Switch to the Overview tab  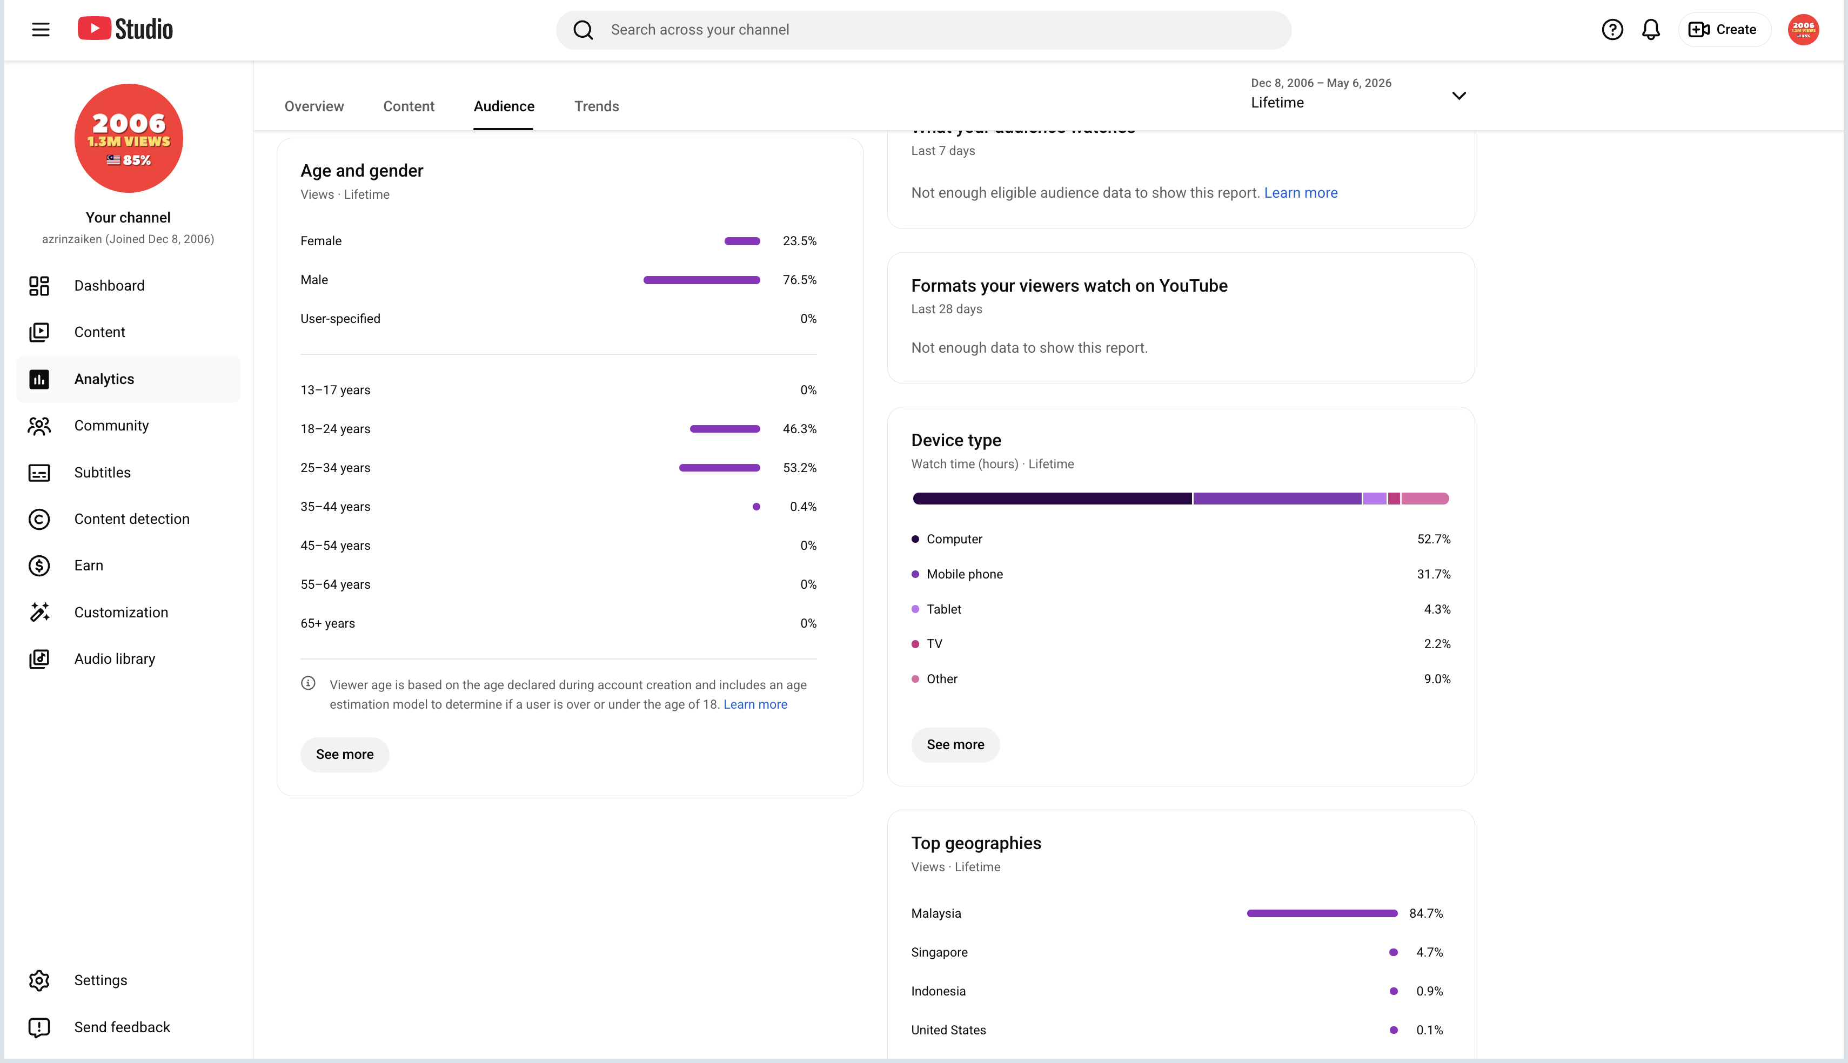coord(314,106)
